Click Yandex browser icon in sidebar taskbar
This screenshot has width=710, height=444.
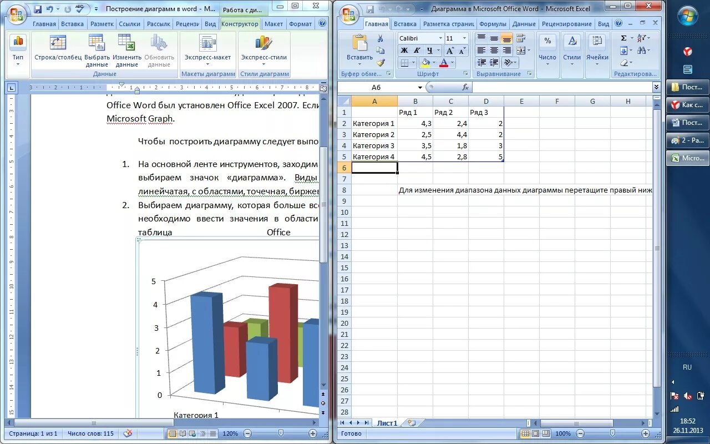click(688, 51)
